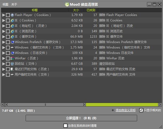Check the IE 缓存文件 checkbox

[8, 37]
